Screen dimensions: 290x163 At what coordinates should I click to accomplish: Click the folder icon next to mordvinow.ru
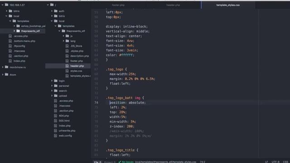tap(7, 67)
